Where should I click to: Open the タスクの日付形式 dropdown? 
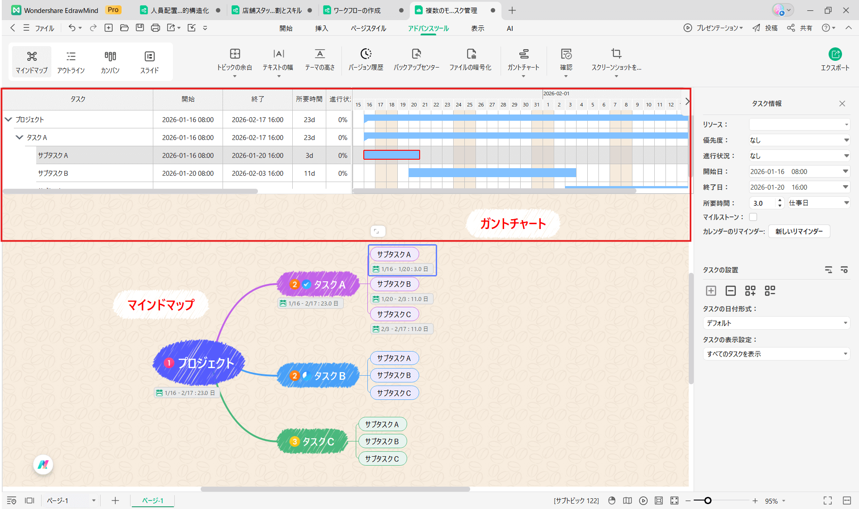pyautogui.click(x=776, y=323)
